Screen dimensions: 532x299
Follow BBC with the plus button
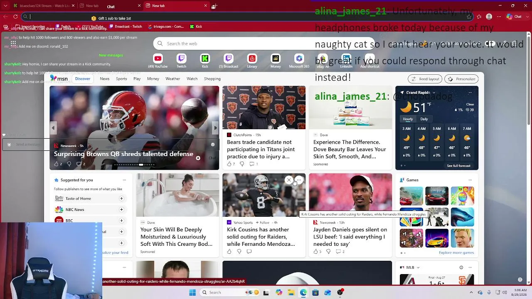click(x=121, y=221)
